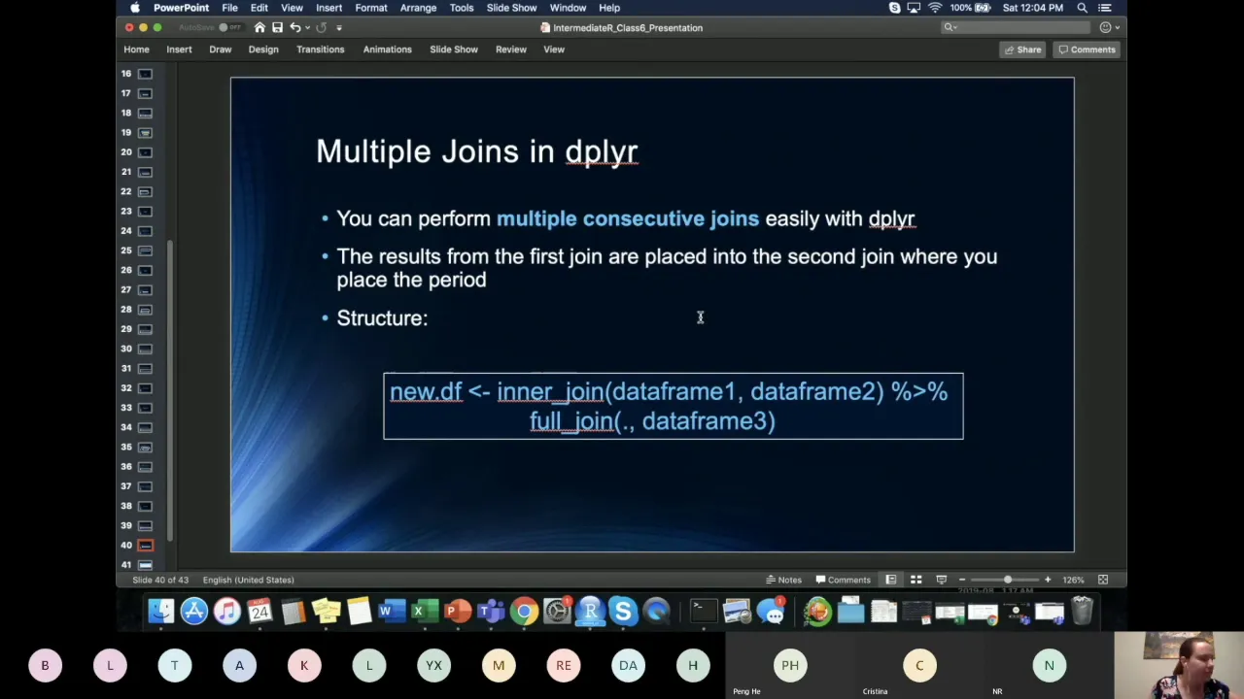Open the Format menu
Viewport: 1244px width, 699px height.
371,8
